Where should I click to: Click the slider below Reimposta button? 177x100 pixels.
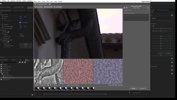point(161,56)
